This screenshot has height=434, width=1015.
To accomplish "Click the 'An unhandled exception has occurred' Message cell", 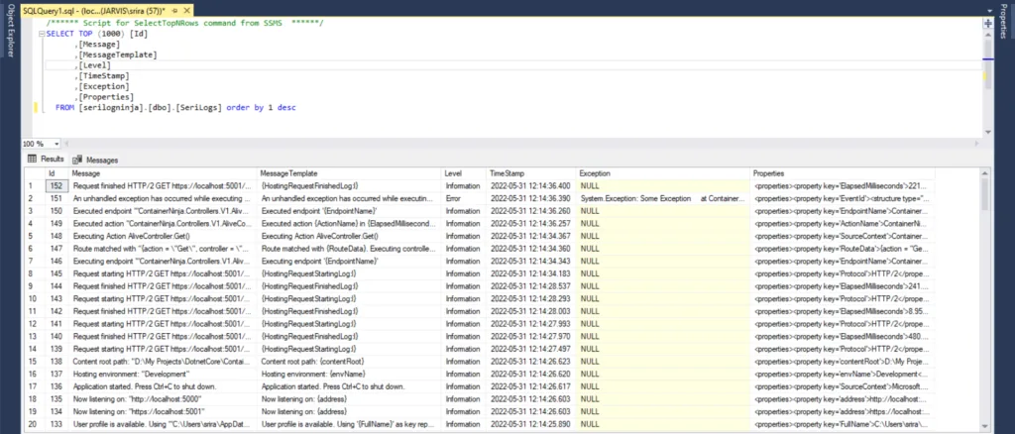I will tap(164, 198).
